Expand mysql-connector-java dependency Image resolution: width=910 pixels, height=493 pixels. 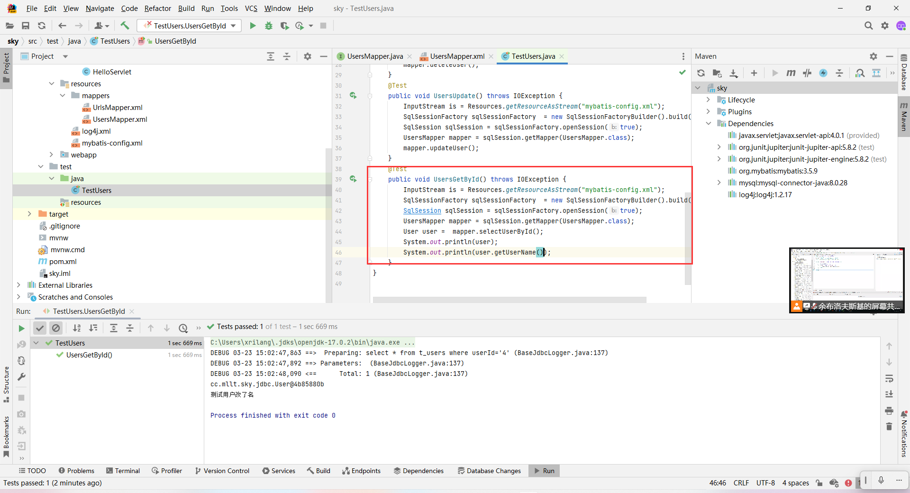(x=719, y=183)
